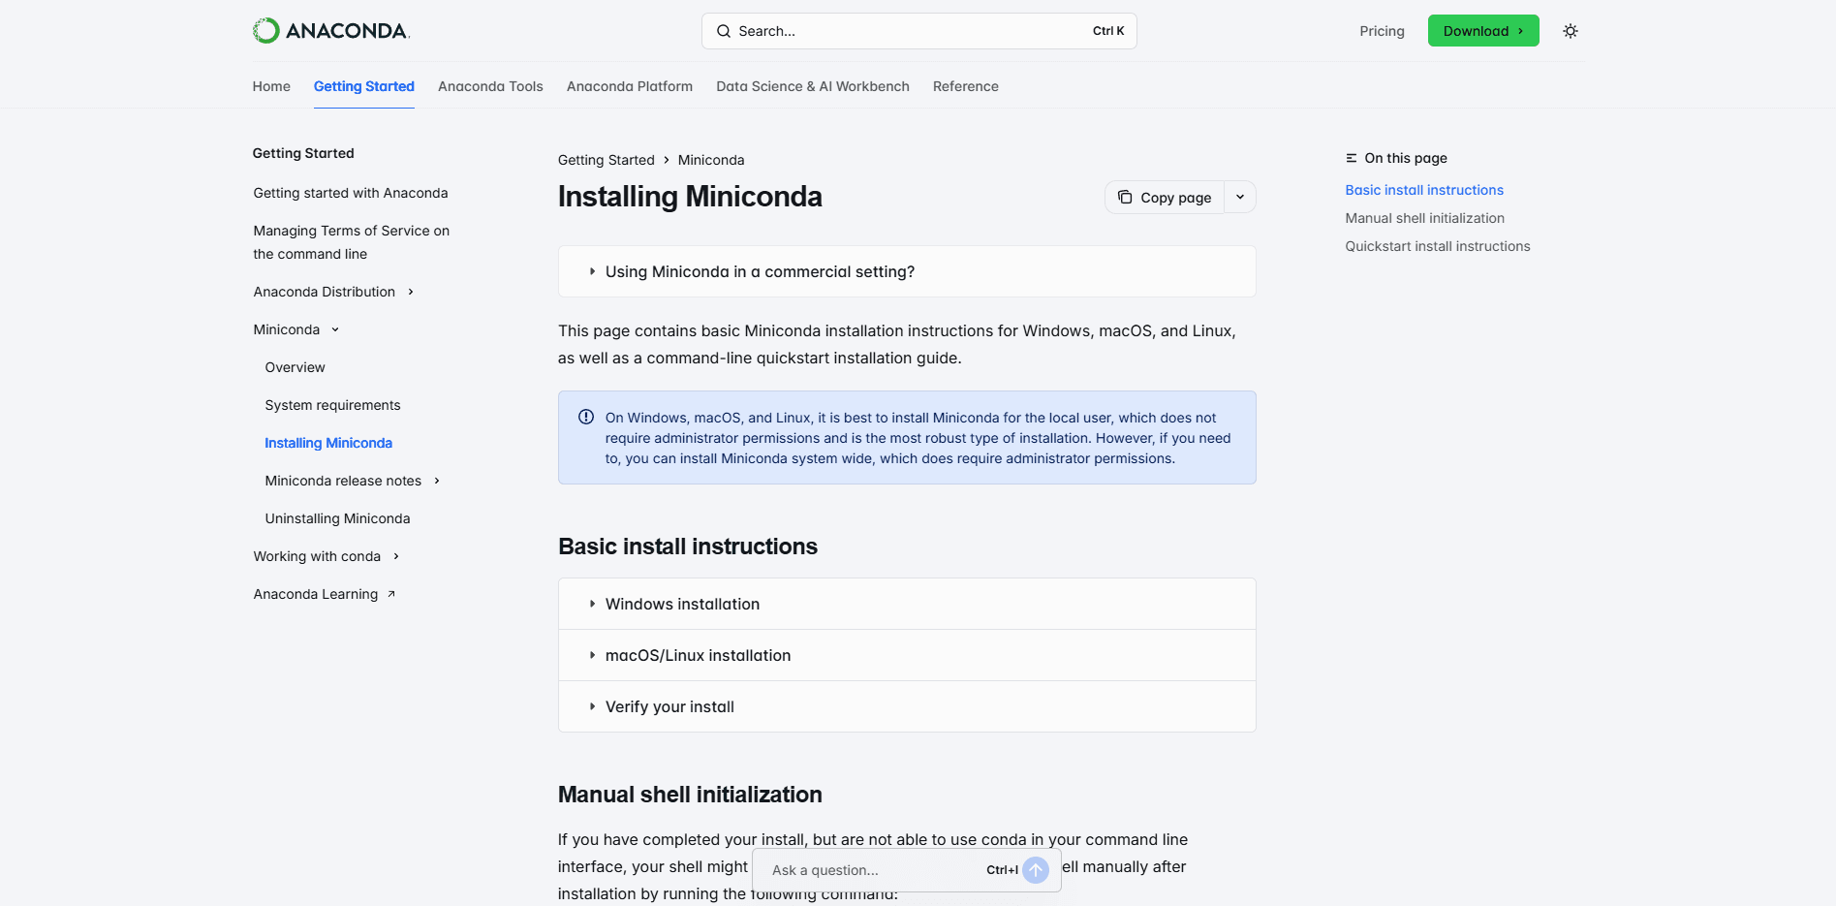Toggle the light/dark theme sun icon
The image size is (1836, 906).
point(1571,31)
